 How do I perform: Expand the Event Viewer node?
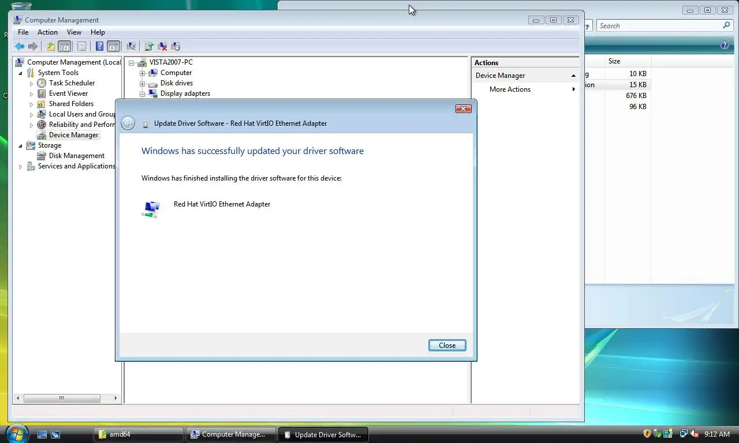pyautogui.click(x=31, y=94)
